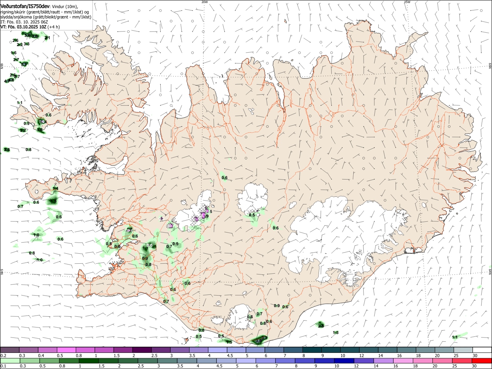
Task: Click the Veðurstofan/IS750dev title text
Action: tap(25, 7)
